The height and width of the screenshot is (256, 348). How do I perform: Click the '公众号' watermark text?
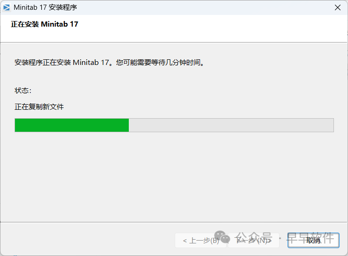point(254,238)
